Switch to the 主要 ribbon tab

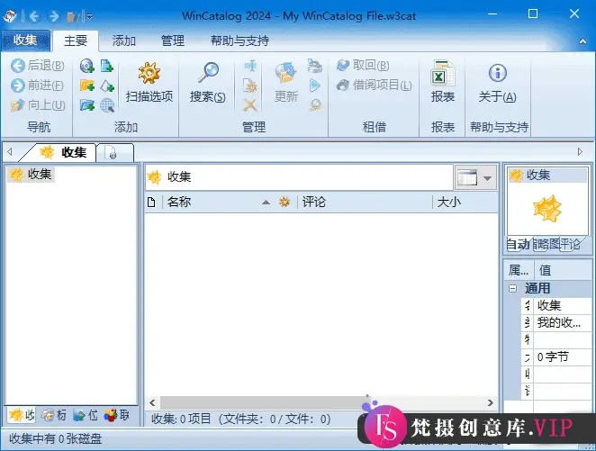click(76, 41)
